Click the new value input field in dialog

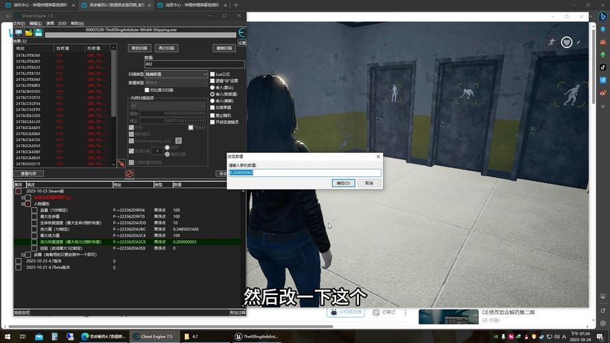coord(305,173)
